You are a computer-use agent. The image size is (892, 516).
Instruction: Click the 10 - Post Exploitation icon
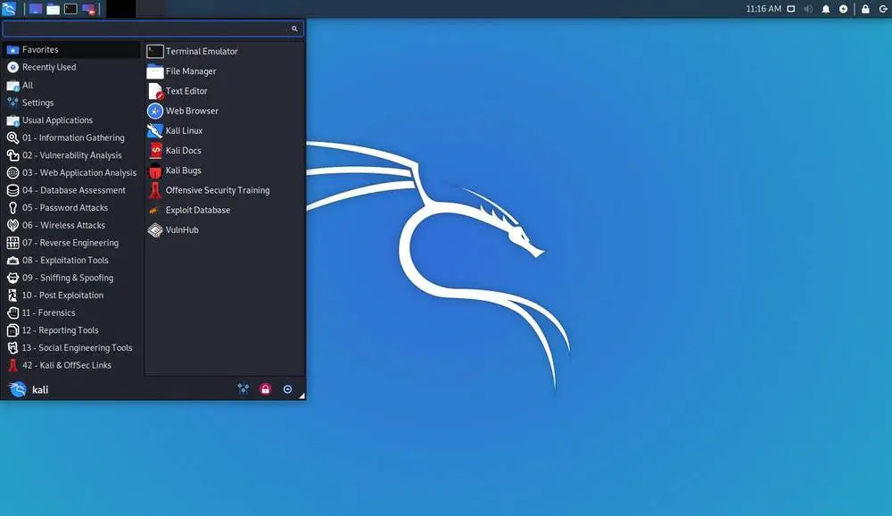12,295
